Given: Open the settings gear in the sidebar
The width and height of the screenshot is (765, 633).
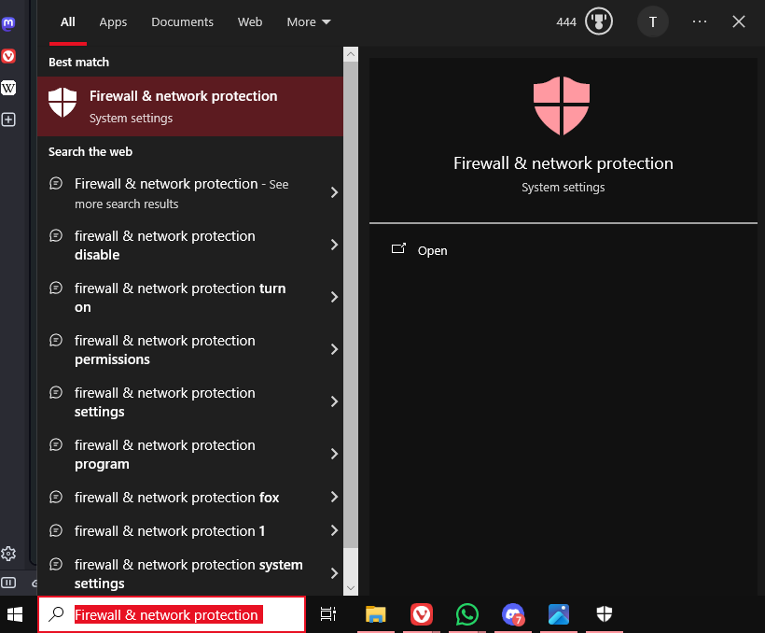Looking at the screenshot, I should pyautogui.click(x=9, y=554).
